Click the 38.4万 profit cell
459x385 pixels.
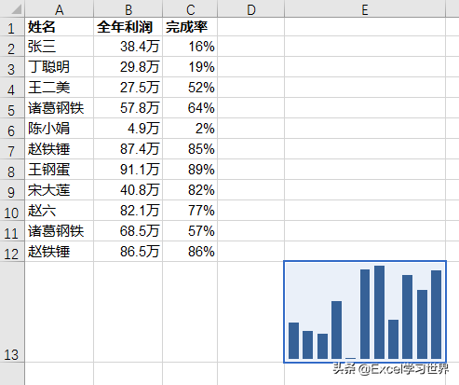tap(128, 47)
